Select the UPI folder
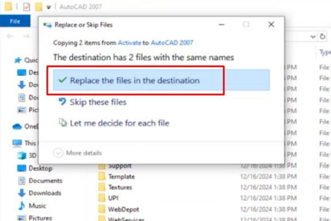This screenshot has width=331, height=221. pos(113,198)
